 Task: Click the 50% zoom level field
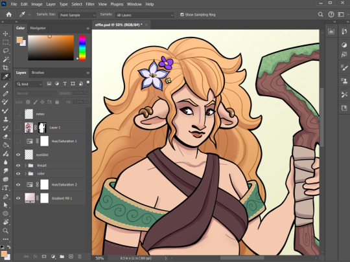[x=100, y=258]
